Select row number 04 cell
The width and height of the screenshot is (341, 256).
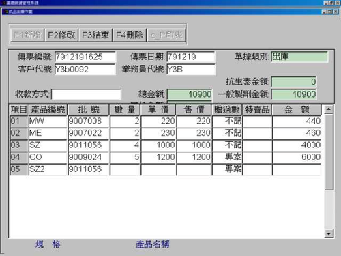tap(19, 158)
